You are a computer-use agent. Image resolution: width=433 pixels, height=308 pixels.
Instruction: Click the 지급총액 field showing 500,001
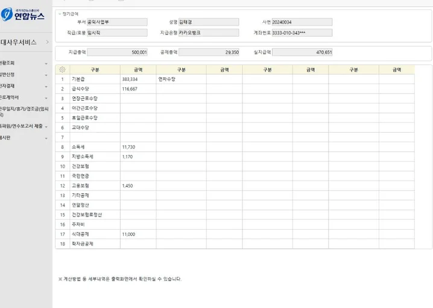point(118,52)
